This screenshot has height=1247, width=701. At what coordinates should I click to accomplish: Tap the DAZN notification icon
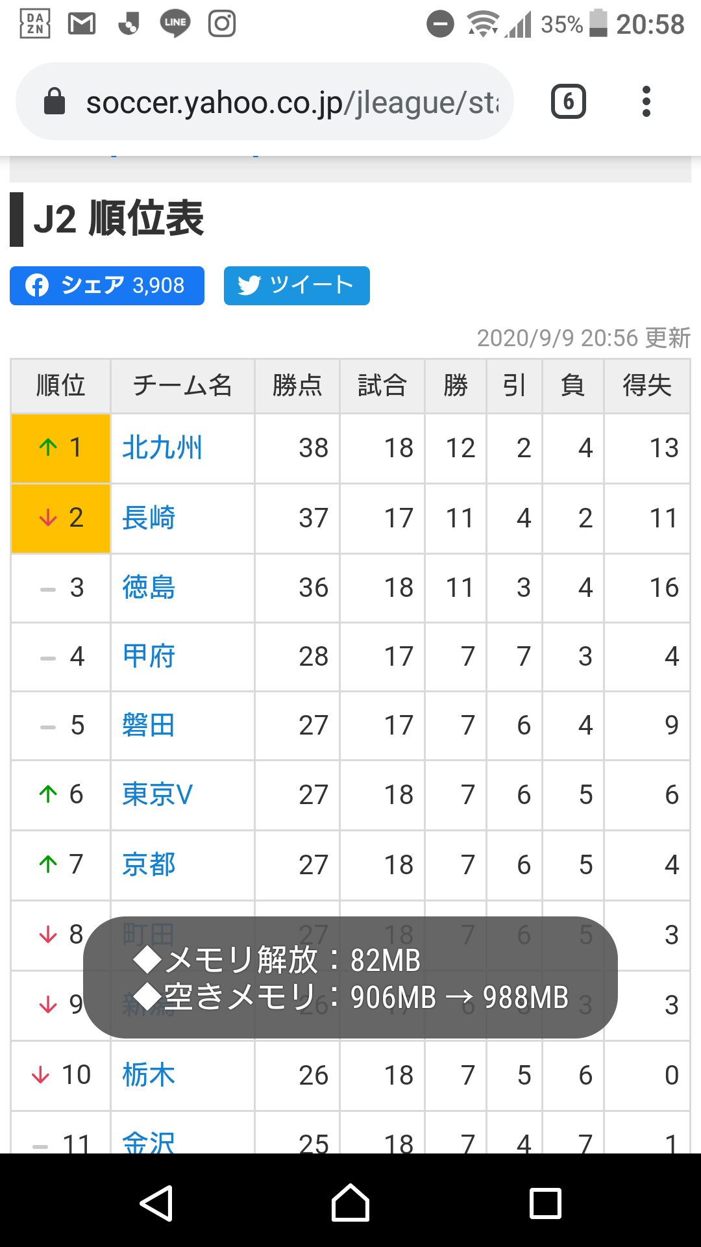pos(35,24)
